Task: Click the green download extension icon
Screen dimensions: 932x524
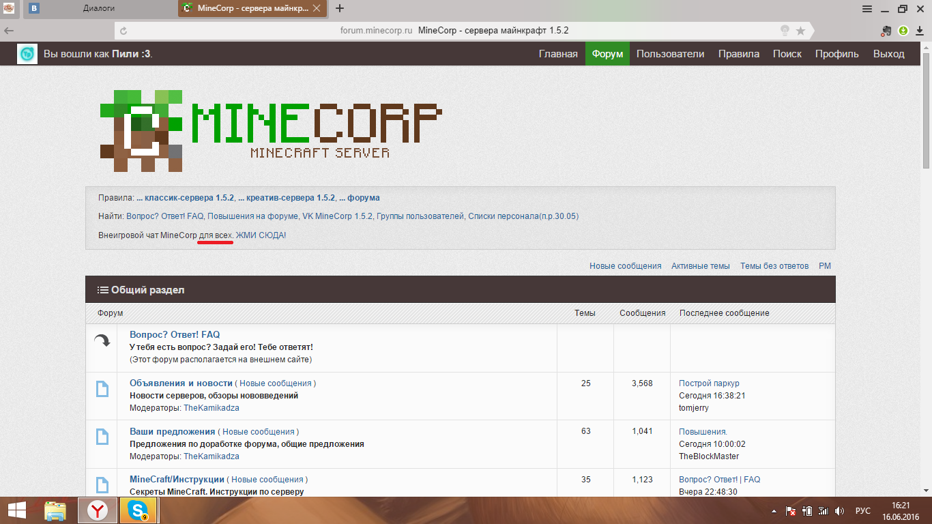Action: pos(903,31)
